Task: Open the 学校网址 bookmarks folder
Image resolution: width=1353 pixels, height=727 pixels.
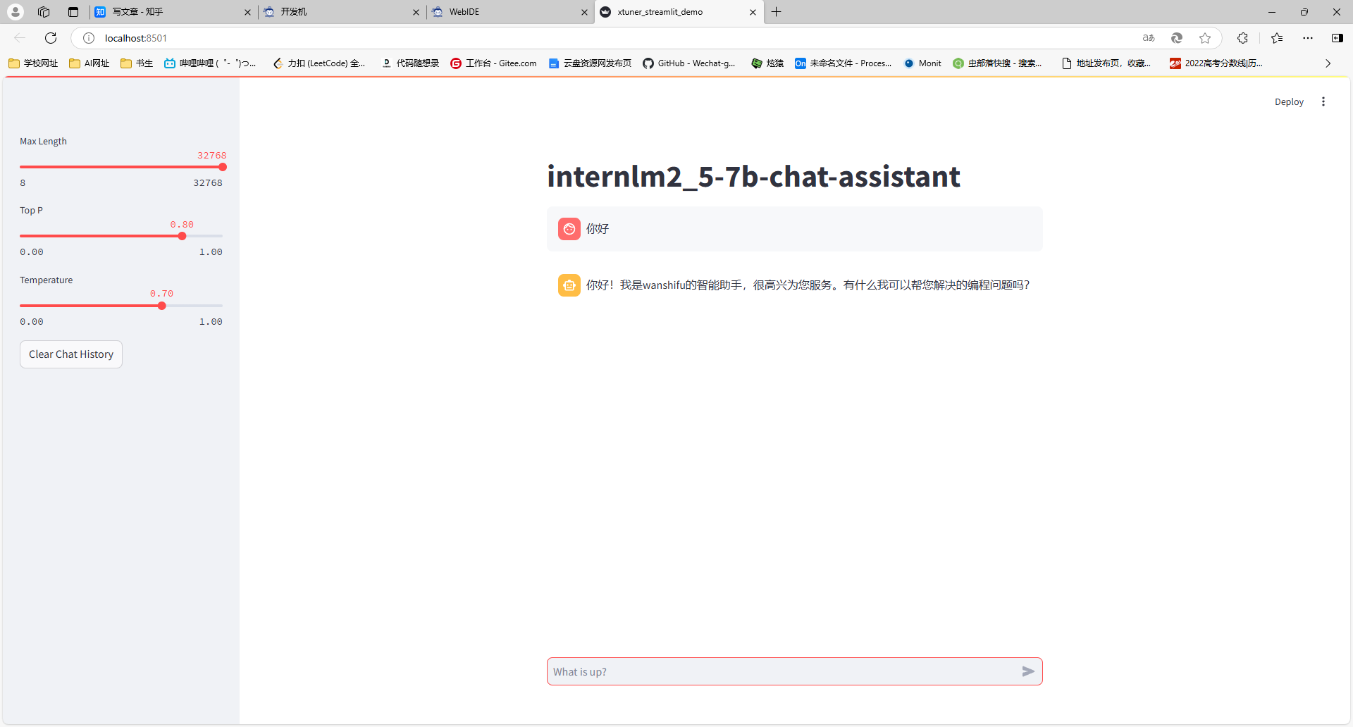Action: (33, 63)
